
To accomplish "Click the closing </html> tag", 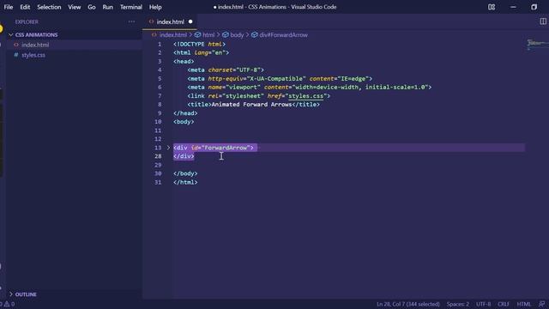I will (x=185, y=182).
